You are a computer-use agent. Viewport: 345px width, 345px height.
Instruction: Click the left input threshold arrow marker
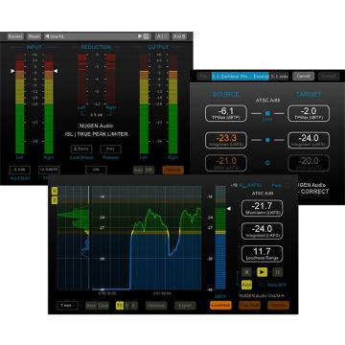(12, 71)
